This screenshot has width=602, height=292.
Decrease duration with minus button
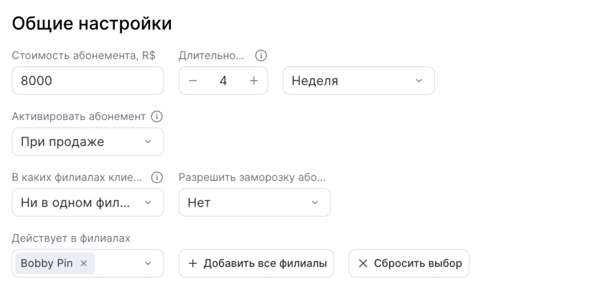click(193, 81)
